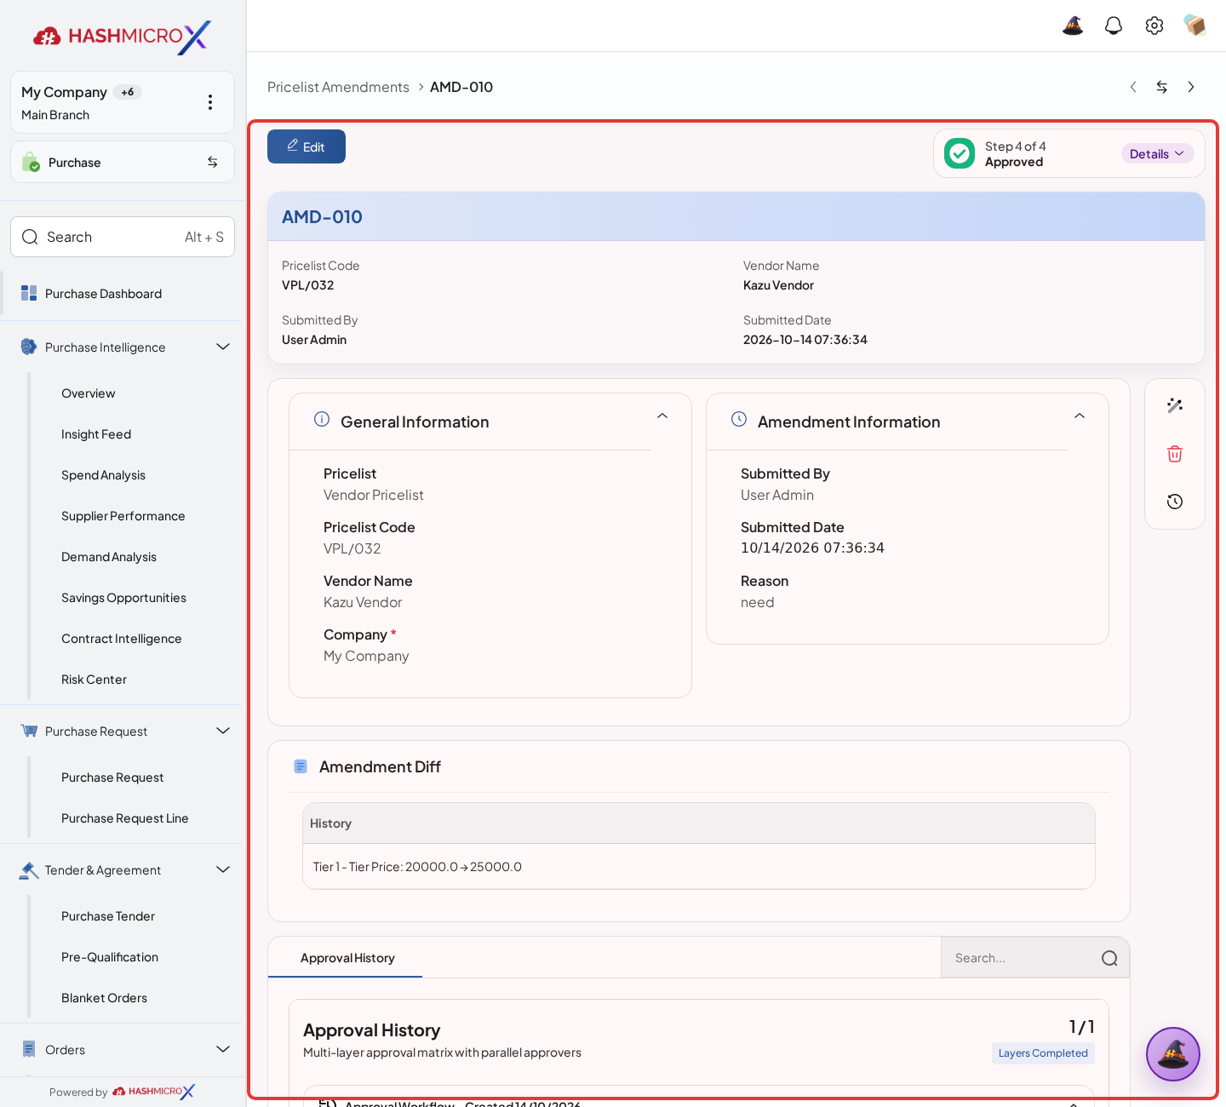Screen dimensions: 1226x1107
Task: Click the HashMicro logo
Action: [122, 37]
